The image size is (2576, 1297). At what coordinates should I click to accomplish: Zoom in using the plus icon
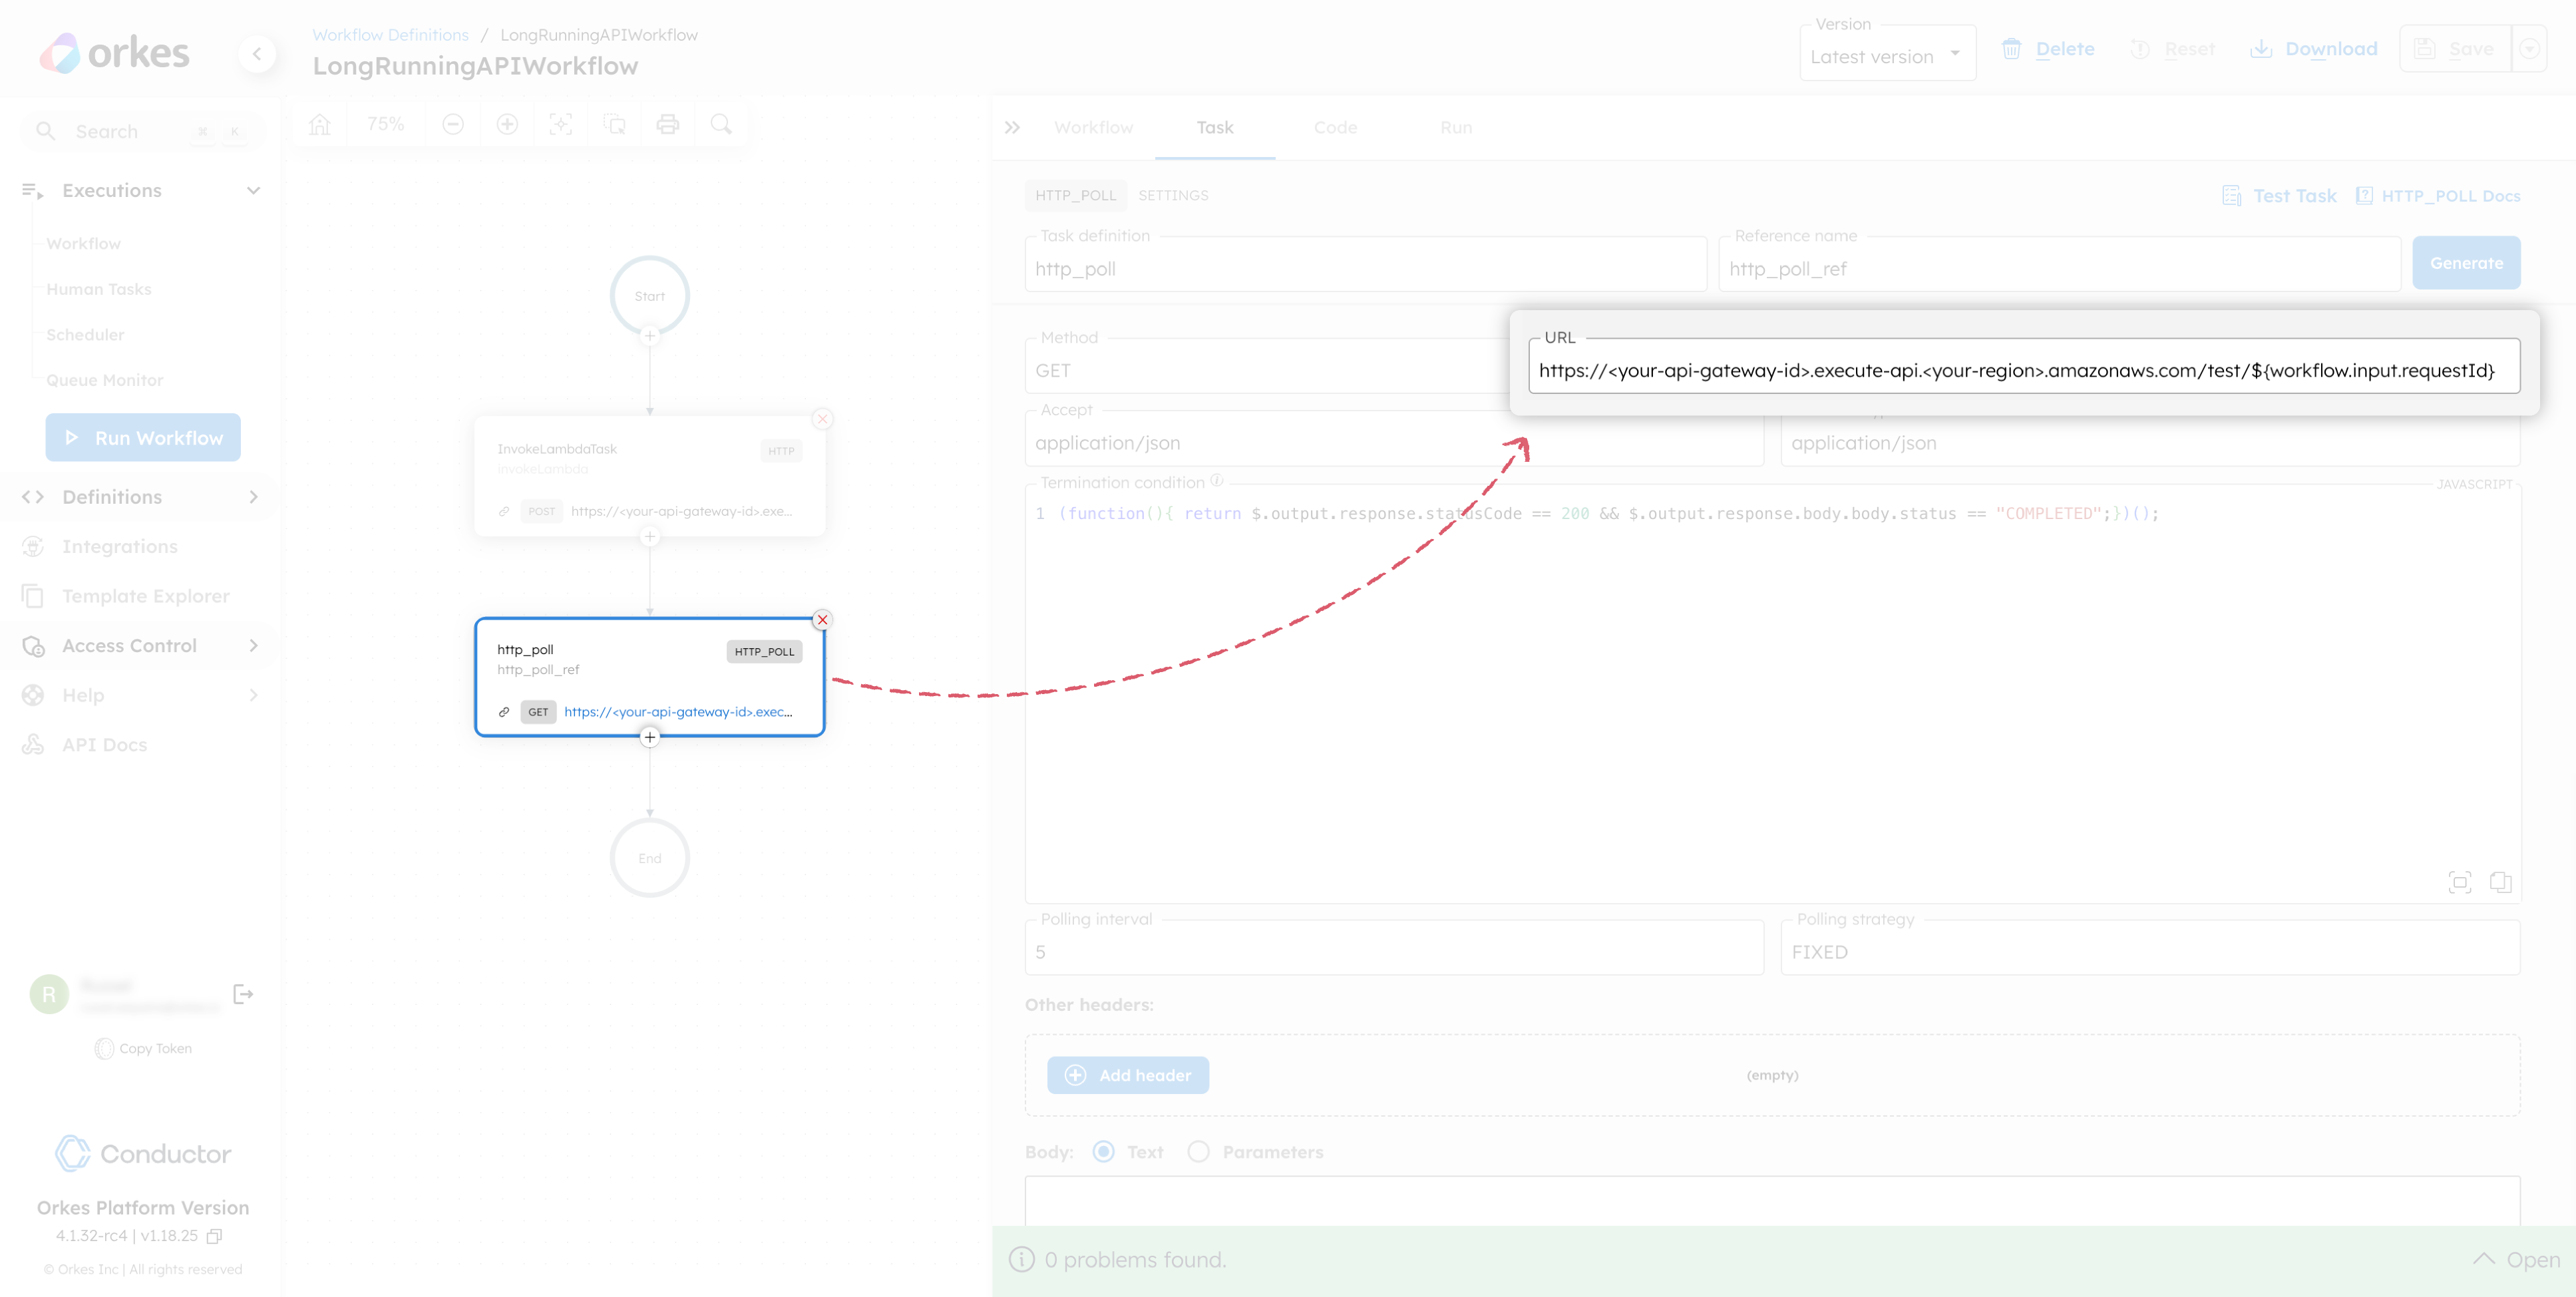(x=507, y=123)
